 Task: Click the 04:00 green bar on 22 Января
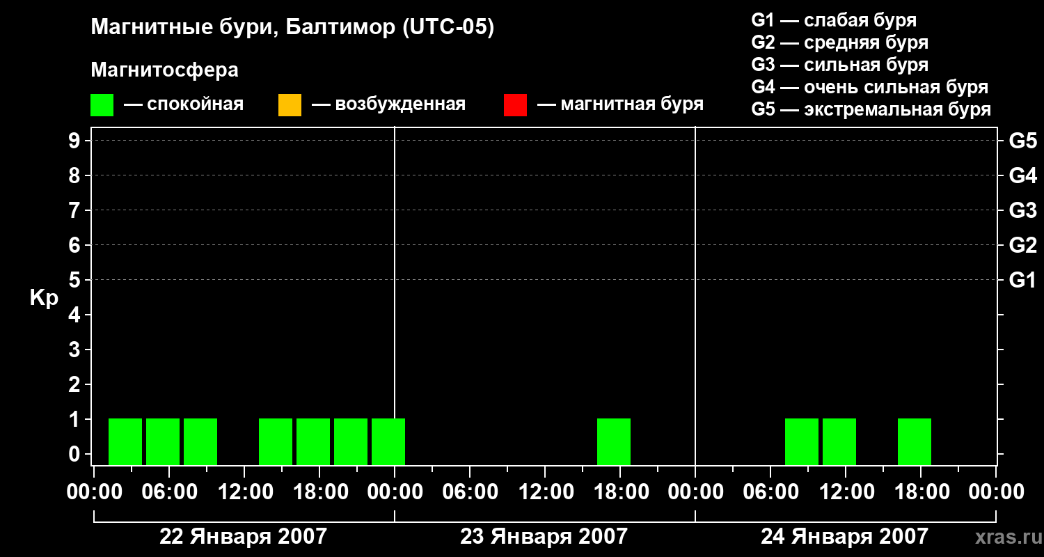(x=163, y=441)
